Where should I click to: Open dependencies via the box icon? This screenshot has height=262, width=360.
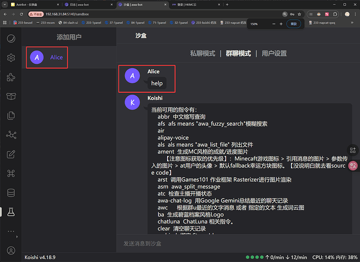(11, 96)
